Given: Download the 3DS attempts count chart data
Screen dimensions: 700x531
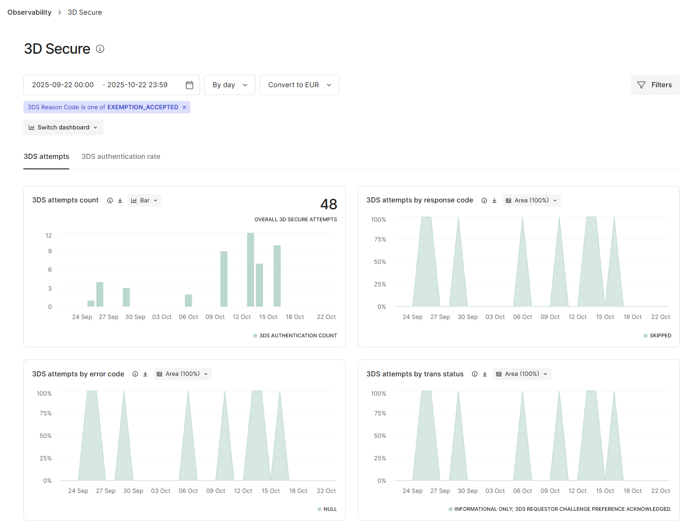Looking at the screenshot, I should pos(120,200).
